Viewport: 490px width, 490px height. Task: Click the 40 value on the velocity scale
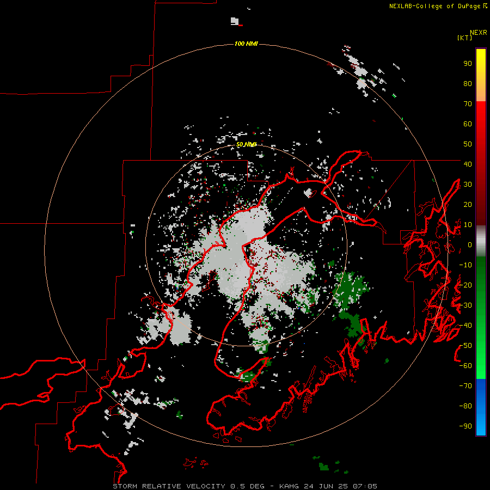click(468, 164)
